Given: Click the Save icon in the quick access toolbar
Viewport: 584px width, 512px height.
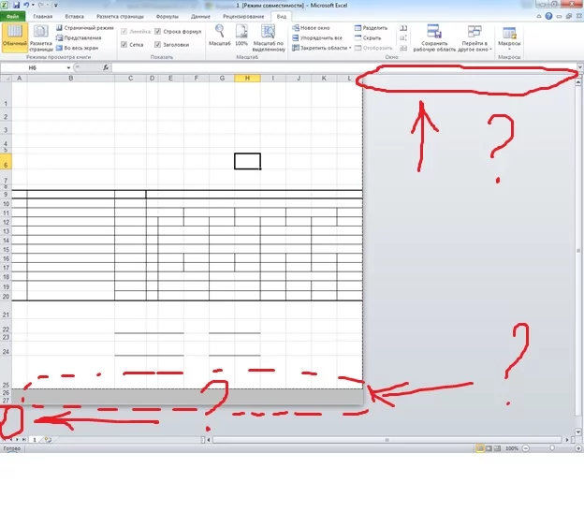Looking at the screenshot, I should pyautogui.click(x=16, y=6).
